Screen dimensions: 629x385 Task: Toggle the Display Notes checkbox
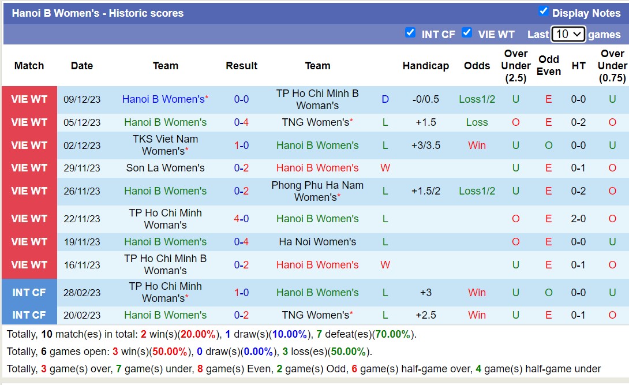pyautogui.click(x=543, y=11)
